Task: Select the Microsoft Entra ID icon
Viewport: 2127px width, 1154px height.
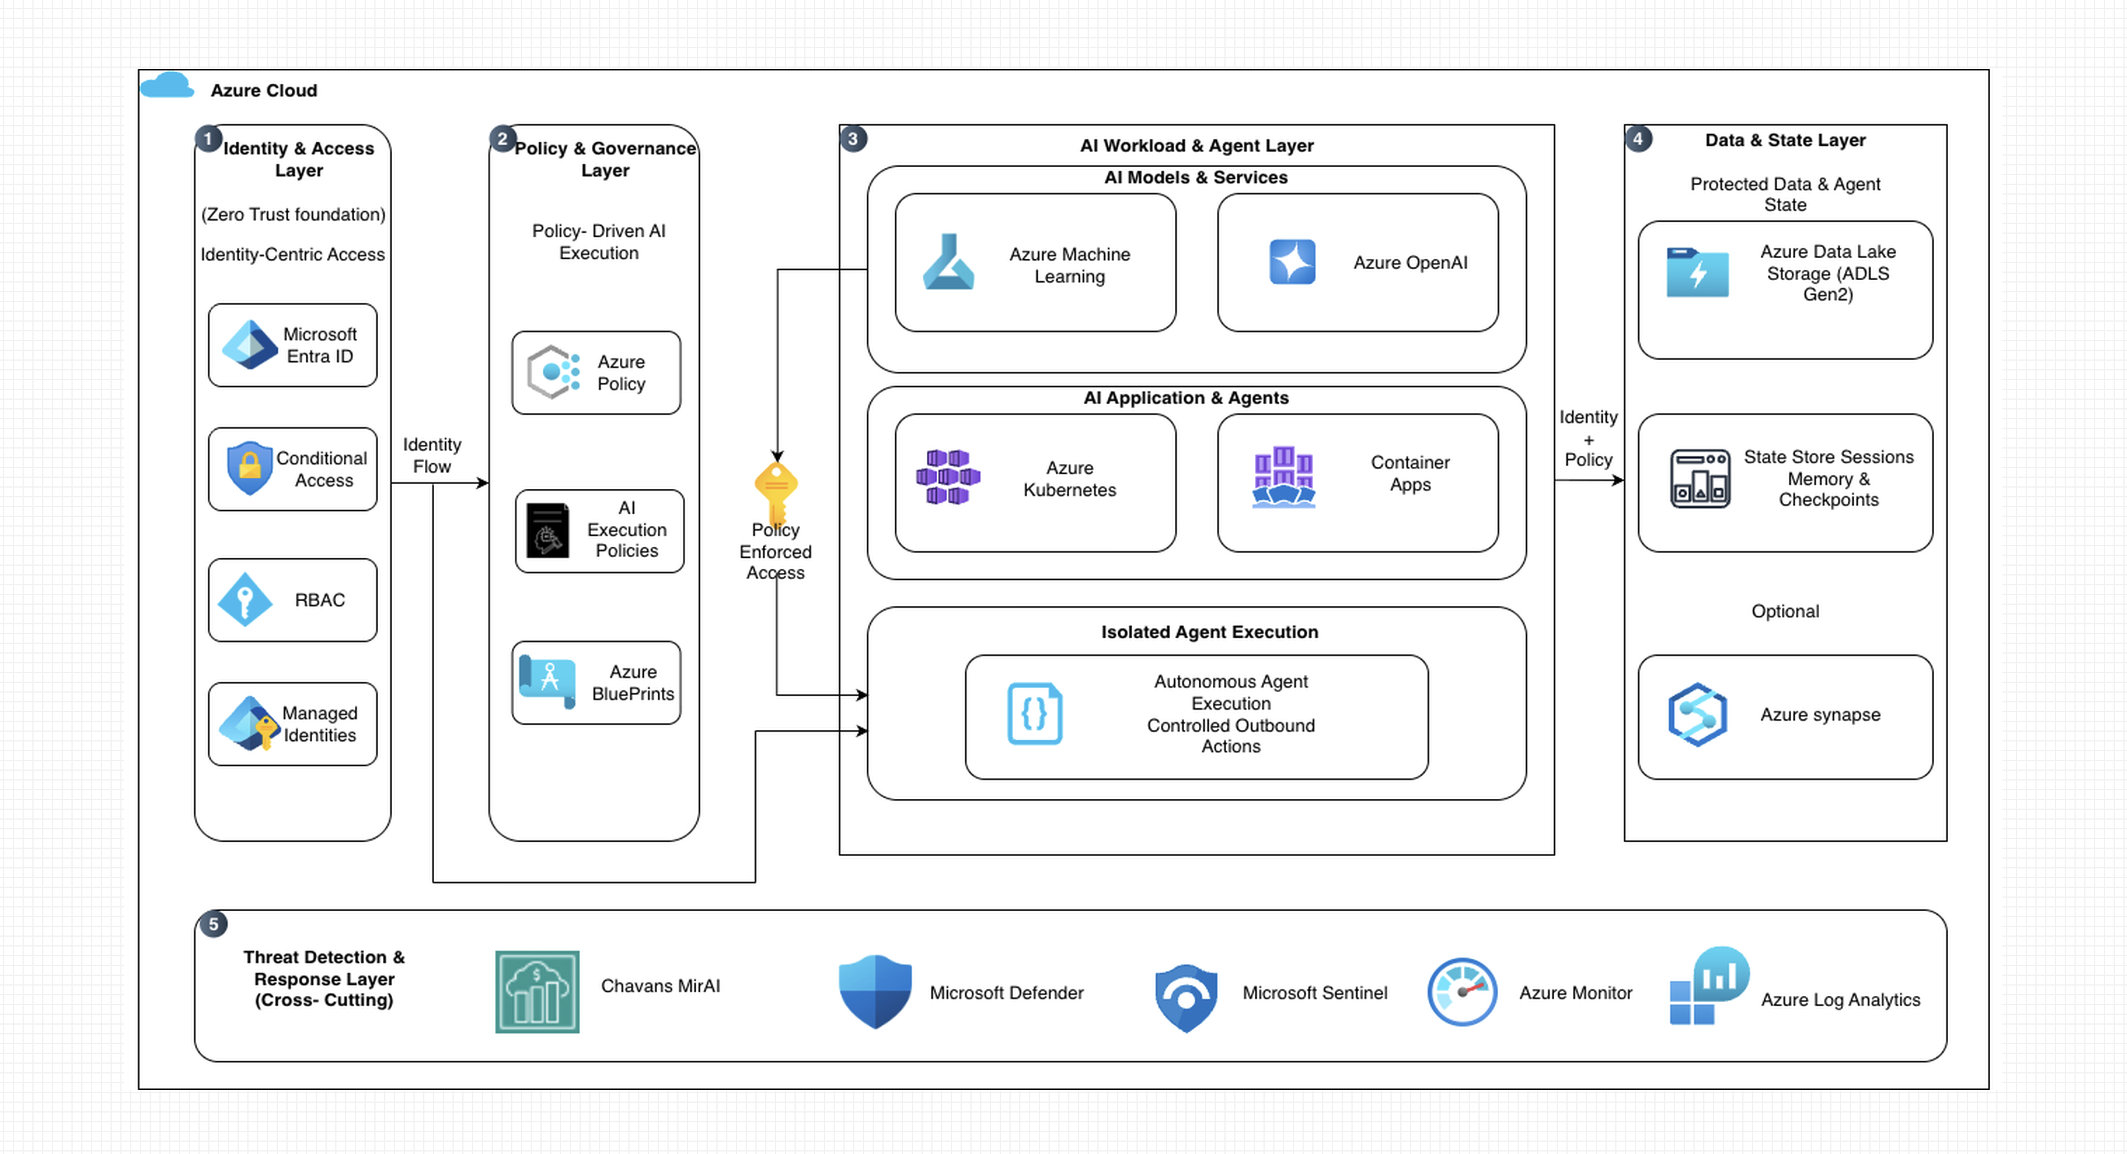Action: [249, 344]
